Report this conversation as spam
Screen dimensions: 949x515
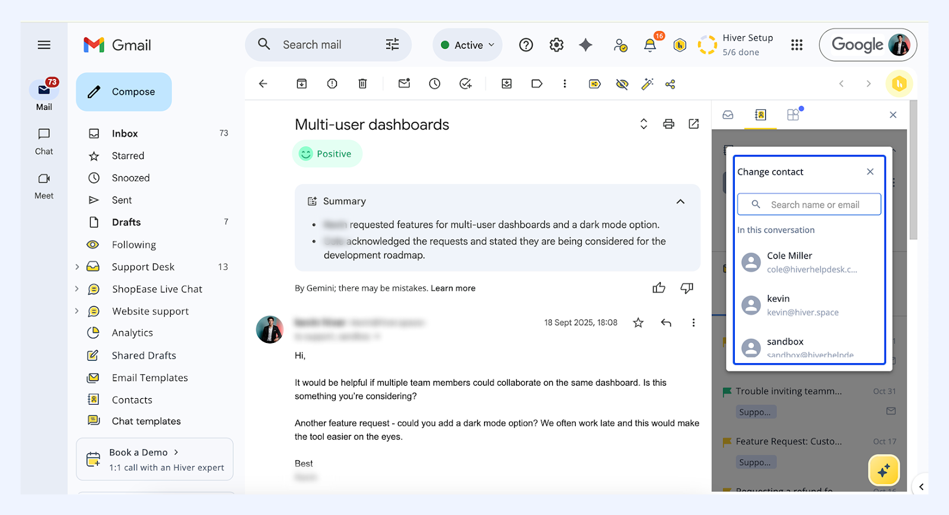332,84
